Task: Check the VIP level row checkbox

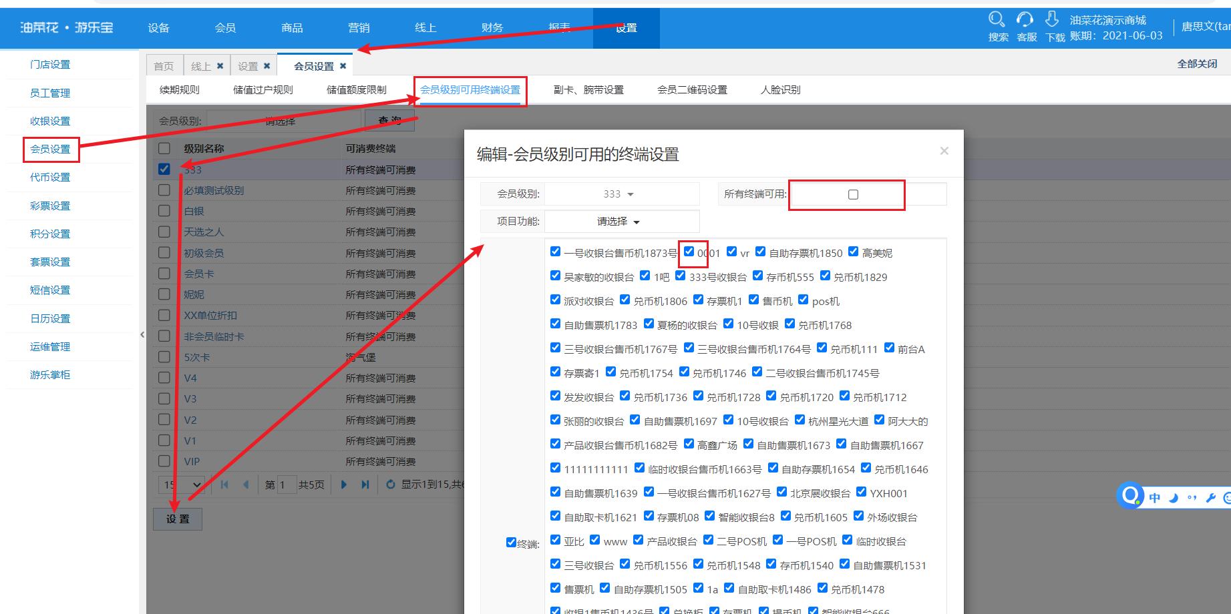Action: tap(164, 460)
